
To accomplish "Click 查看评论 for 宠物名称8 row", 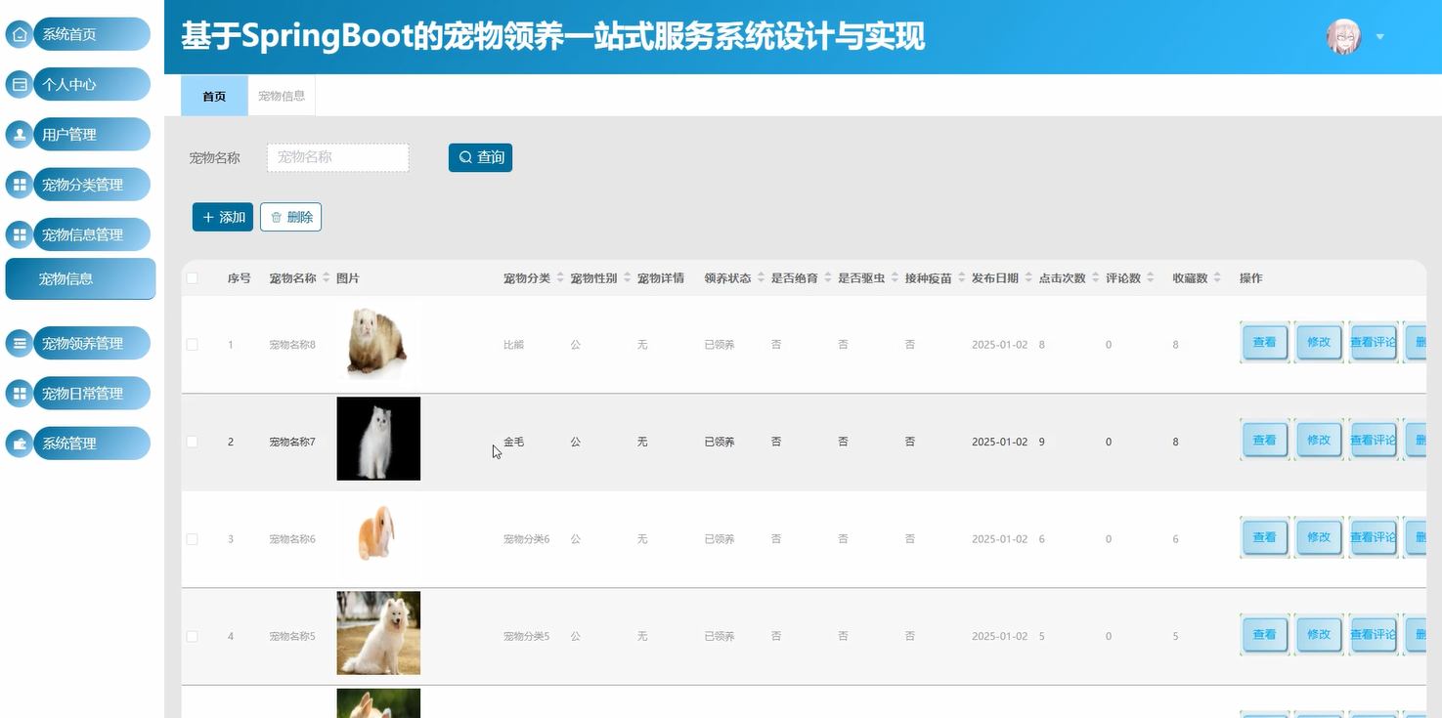I will point(1374,342).
